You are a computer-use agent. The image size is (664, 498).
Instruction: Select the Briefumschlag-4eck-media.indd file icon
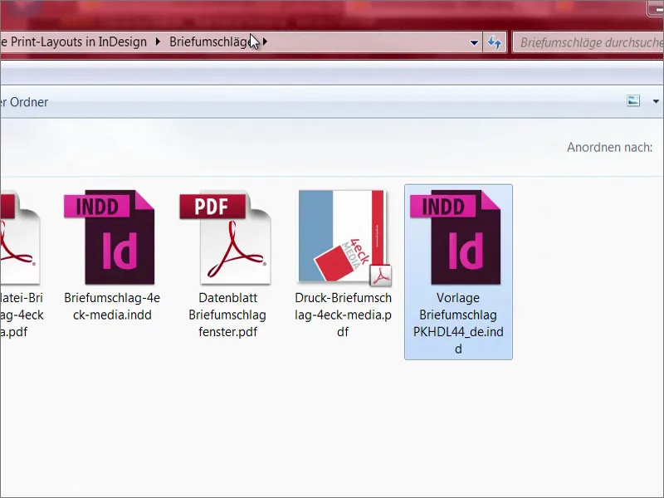click(x=110, y=237)
